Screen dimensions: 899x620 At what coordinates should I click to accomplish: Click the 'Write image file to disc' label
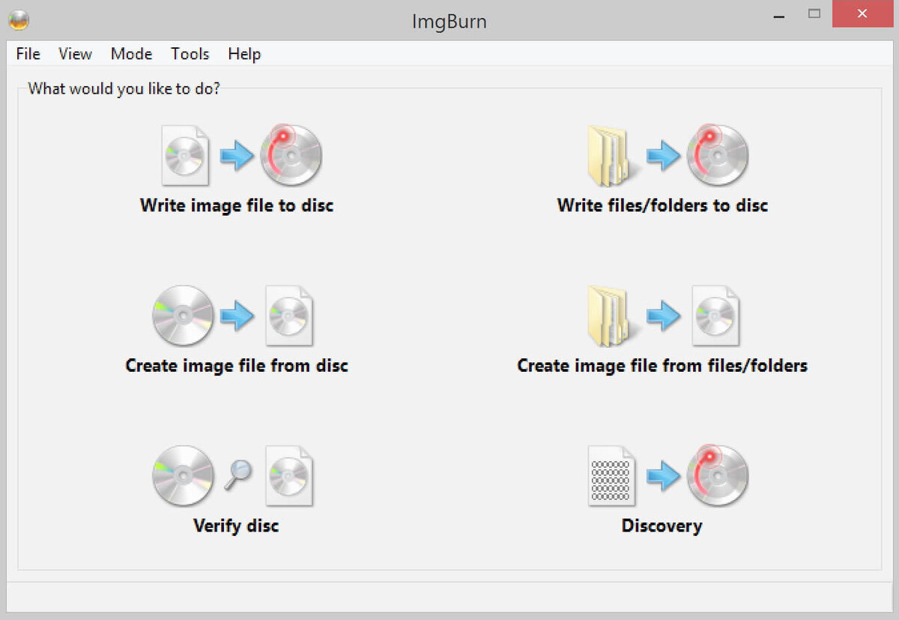pyautogui.click(x=237, y=205)
